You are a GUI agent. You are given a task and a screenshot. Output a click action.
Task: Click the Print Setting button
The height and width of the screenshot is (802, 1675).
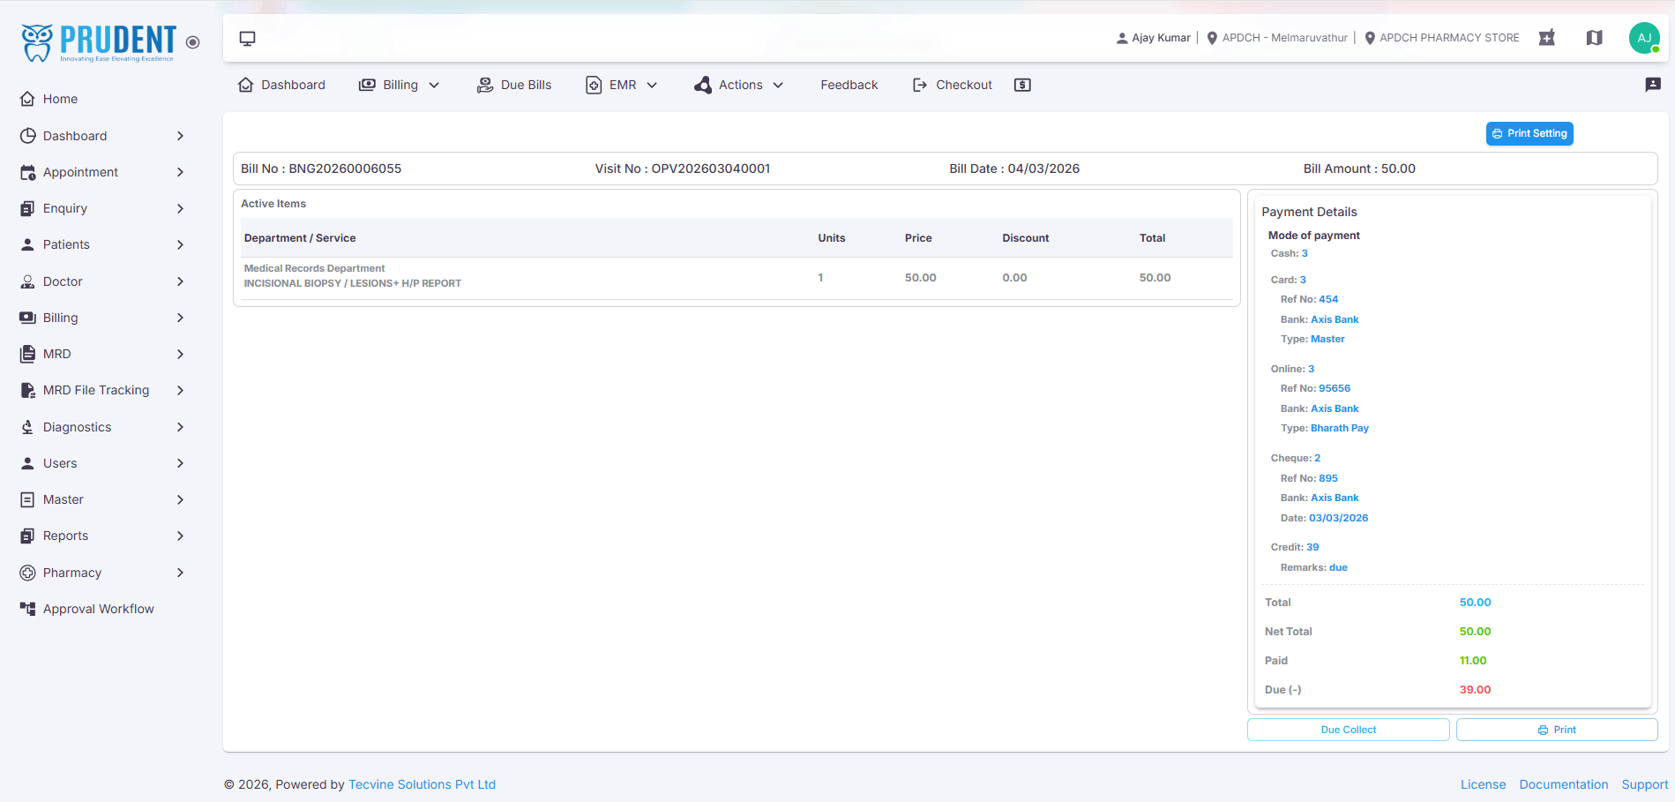click(1529, 133)
